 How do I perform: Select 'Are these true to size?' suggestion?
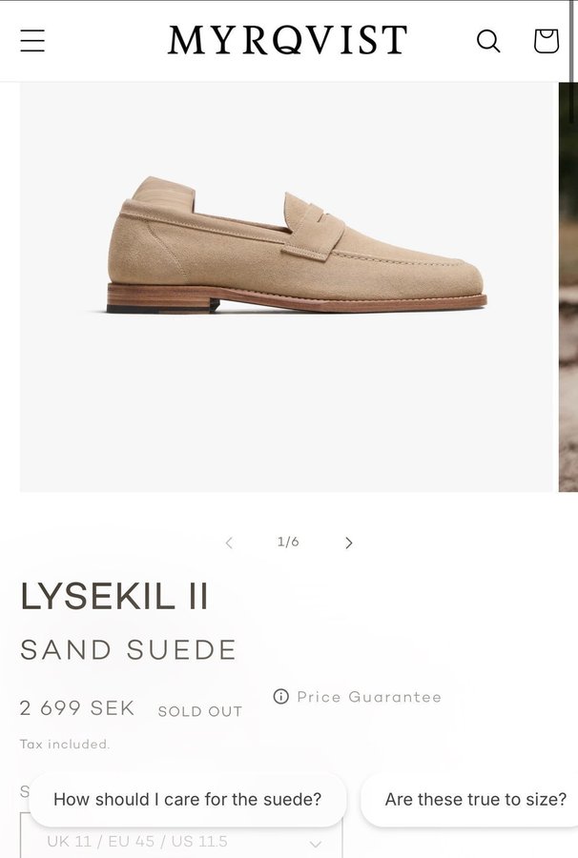click(x=471, y=800)
